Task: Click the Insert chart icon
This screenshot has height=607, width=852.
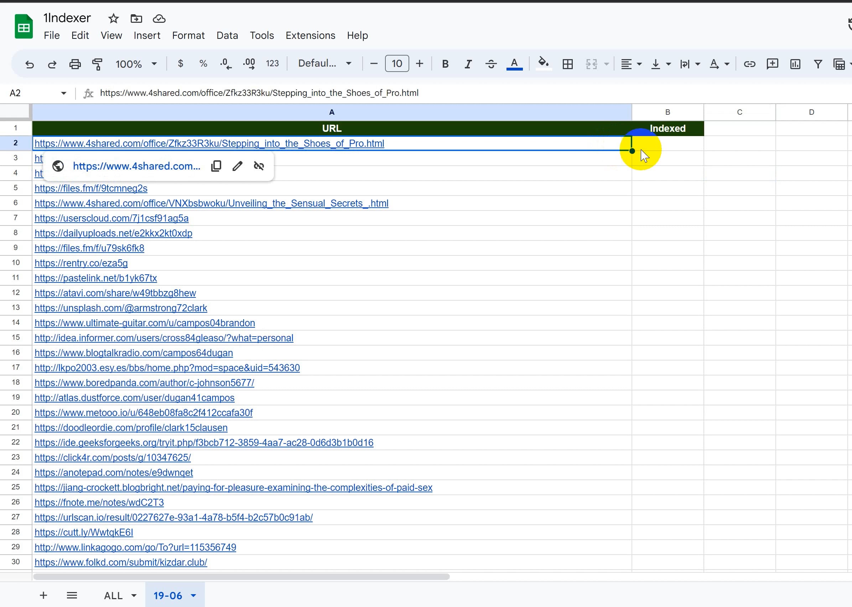Action: click(x=795, y=64)
